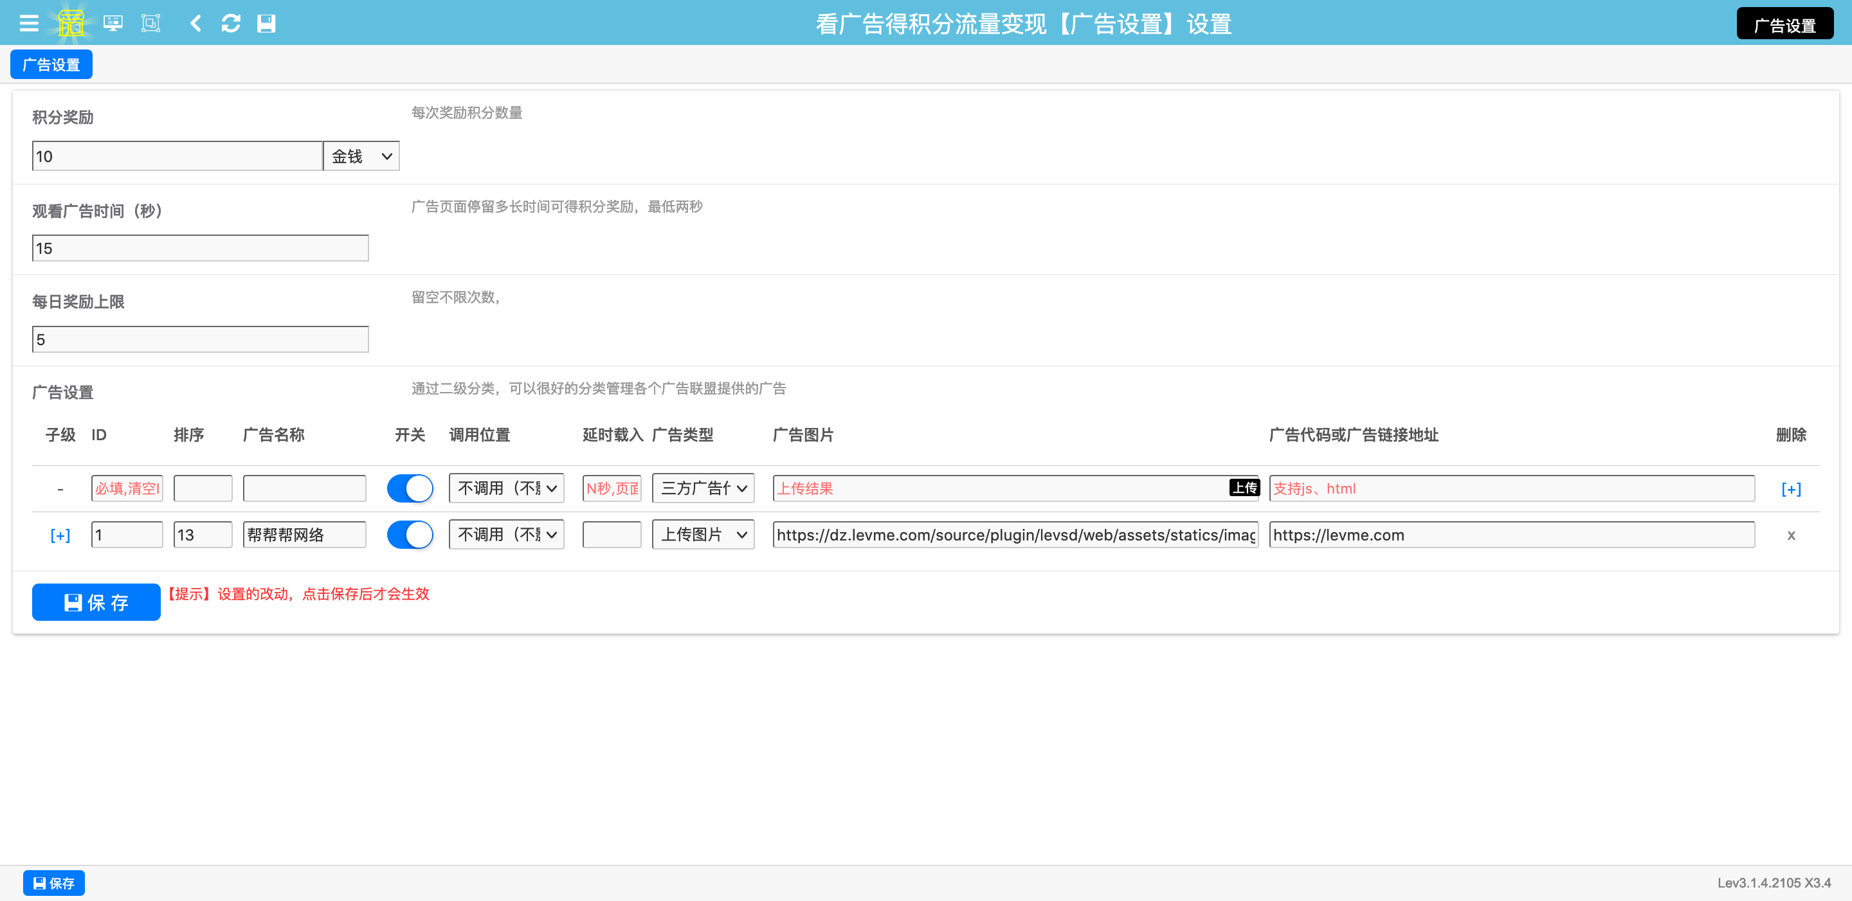This screenshot has width=1852, height=901.
Task: Select the blue 广告设置 tab
Action: (x=51, y=65)
